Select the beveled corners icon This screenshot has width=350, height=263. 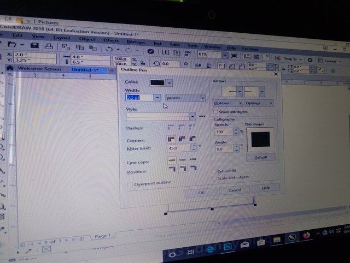tap(192, 139)
